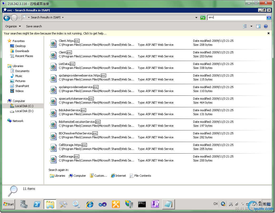The height and width of the screenshot is (213, 275).
Task: Open the gear settings taskbar icon
Action: pyautogui.click(x=76, y=204)
